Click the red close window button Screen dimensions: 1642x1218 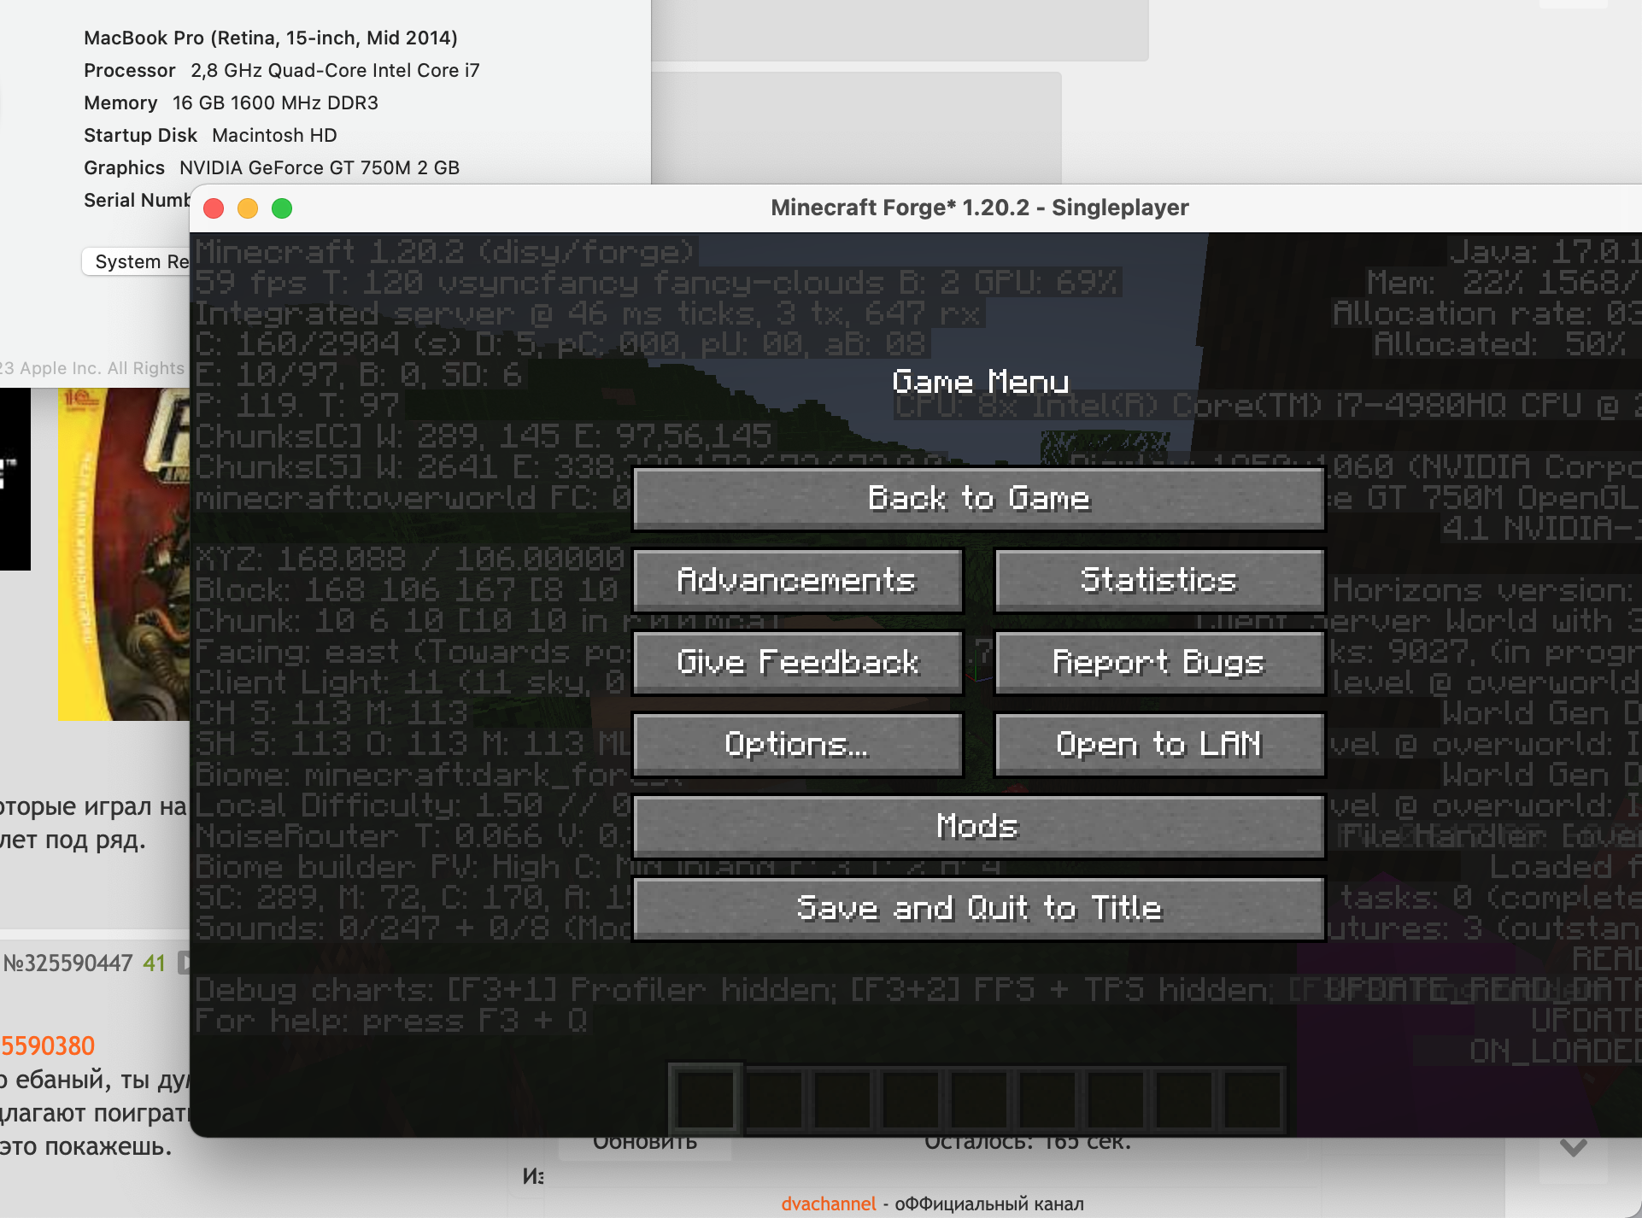[214, 208]
